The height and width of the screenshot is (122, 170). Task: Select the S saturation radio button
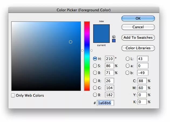coord(95,66)
